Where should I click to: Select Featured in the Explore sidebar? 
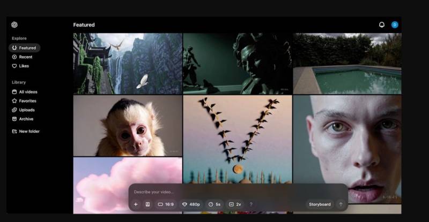(x=25, y=48)
